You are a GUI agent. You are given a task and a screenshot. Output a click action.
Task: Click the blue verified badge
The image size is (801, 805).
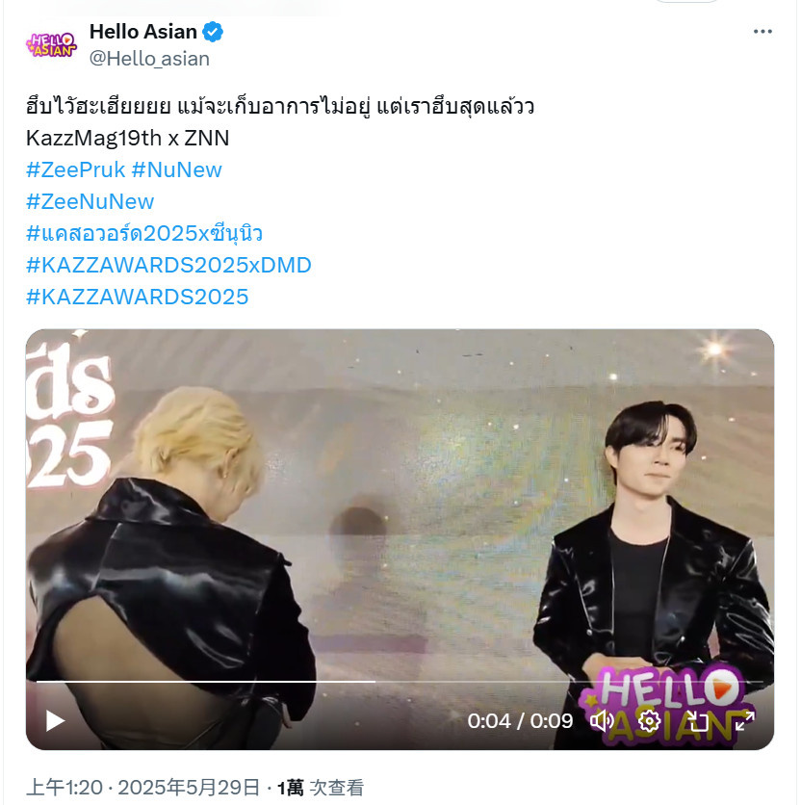pos(213,32)
